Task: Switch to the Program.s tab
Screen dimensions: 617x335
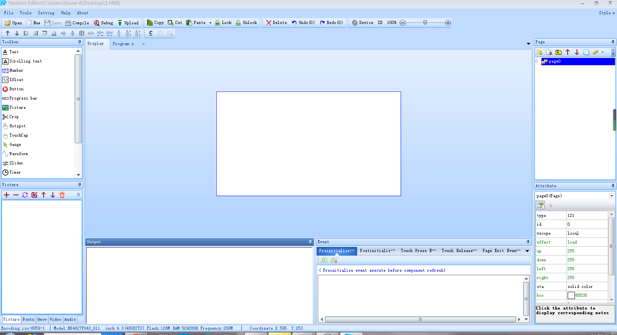Action: (x=123, y=44)
